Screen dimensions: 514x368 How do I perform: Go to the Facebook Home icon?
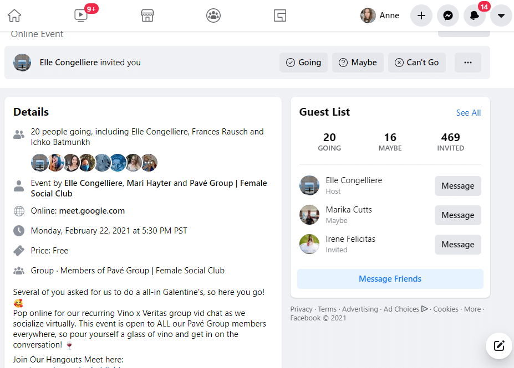pyautogui.click(x=14, y=15)
